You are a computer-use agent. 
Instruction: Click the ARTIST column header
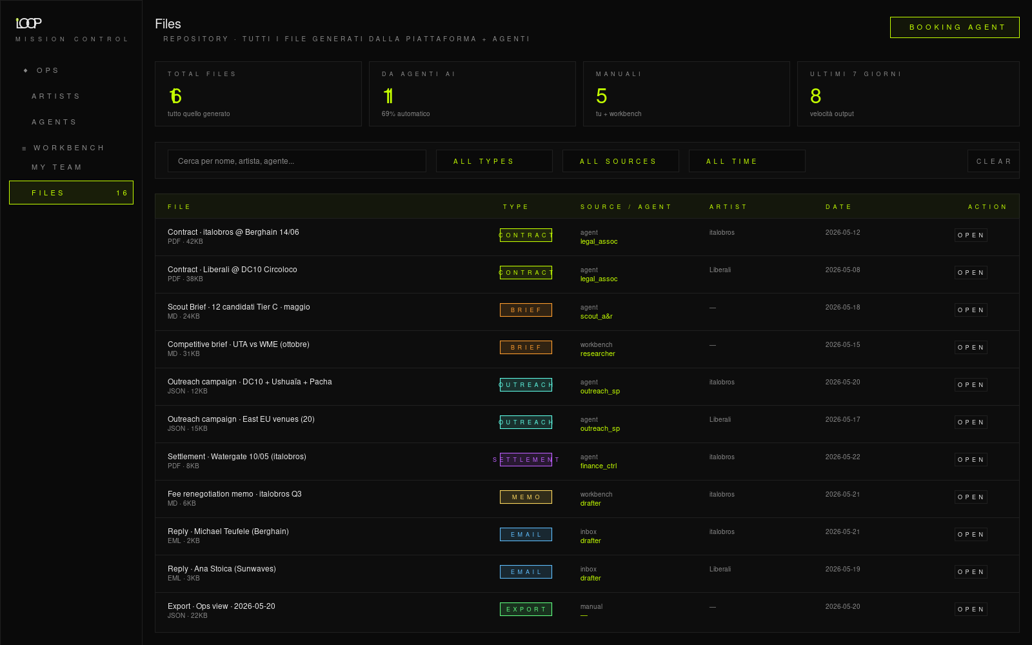pos(728,207)
